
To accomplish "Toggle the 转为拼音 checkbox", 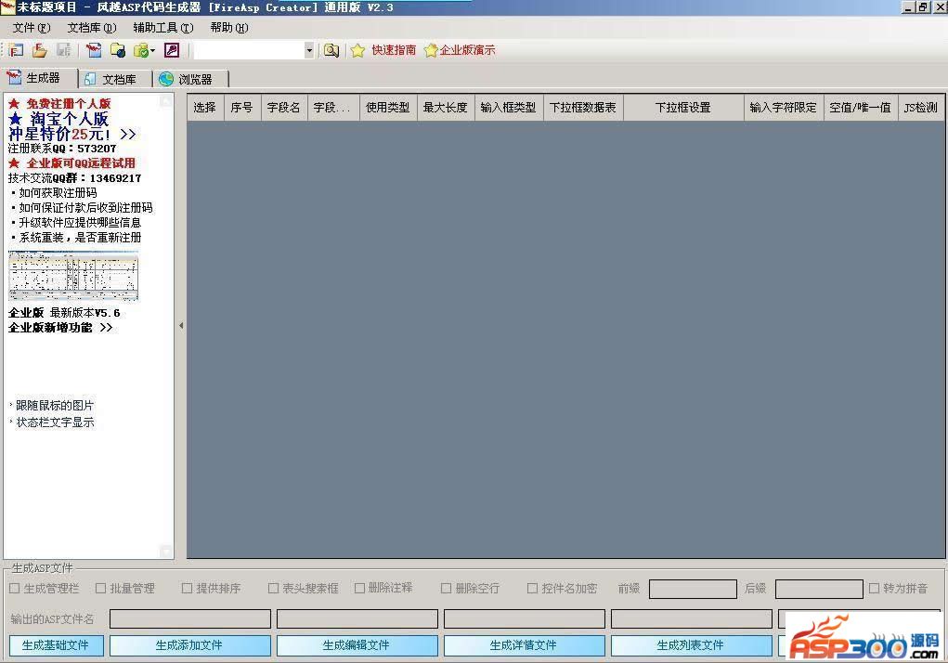I will (x=874, y=588).
